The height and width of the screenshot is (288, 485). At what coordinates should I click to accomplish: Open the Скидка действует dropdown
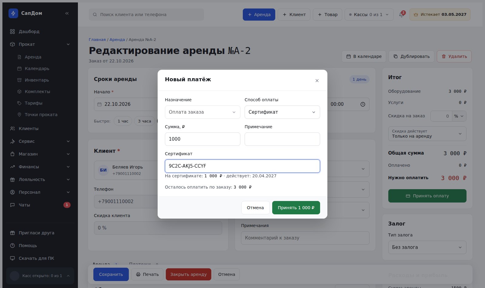(x=427, y=134)
